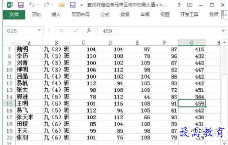Select row 20 header
Image resolution: width=228 pixels, height=145 pixels.
(x=9, y=137)
